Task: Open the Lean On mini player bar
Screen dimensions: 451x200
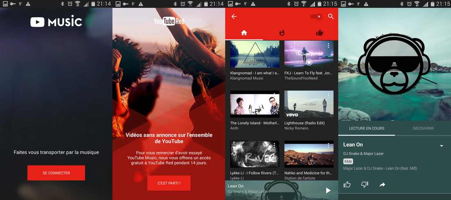Action: [x=282, y=190]
